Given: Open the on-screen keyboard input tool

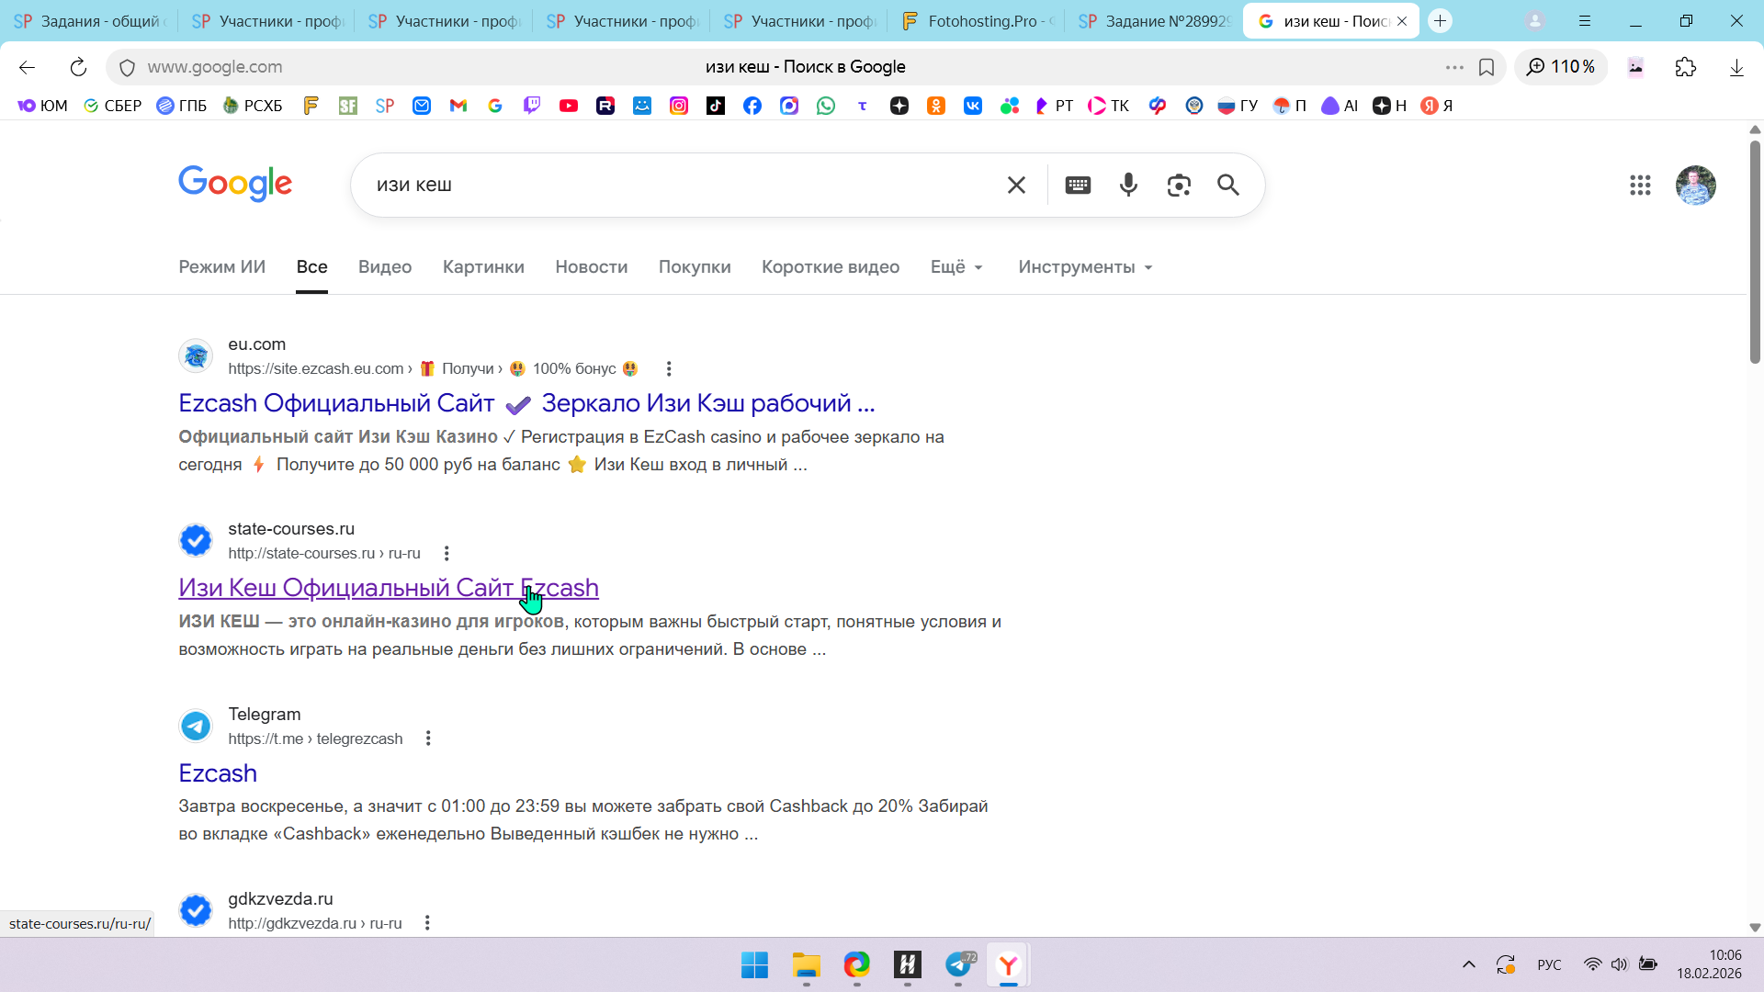Looking at the screenshot, I should coord(1078,185).
